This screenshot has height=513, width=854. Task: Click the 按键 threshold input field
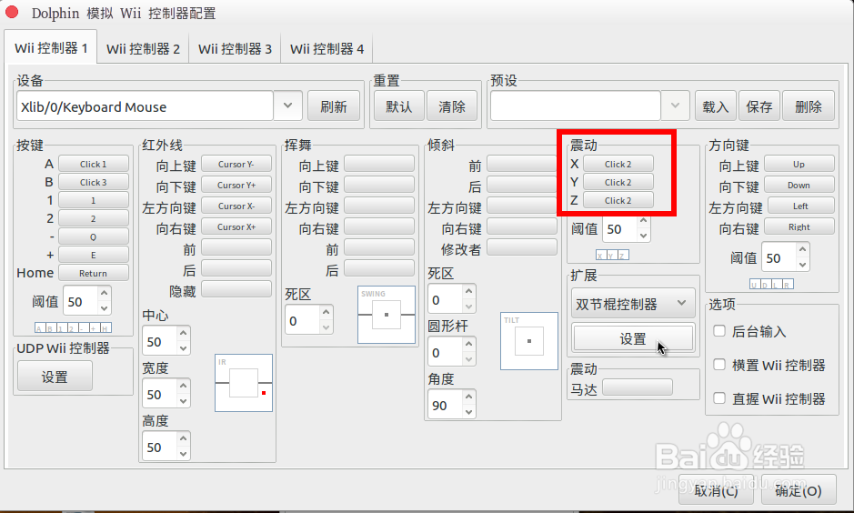coord(81,300)
